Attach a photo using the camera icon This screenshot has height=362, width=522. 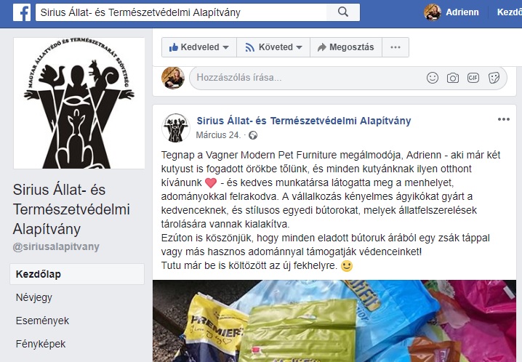(452, 78)
